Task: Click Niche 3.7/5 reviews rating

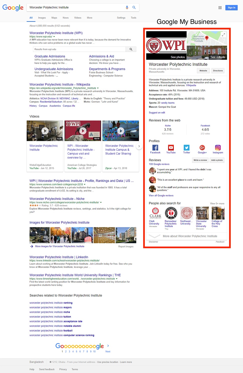Action: (168, 130)
